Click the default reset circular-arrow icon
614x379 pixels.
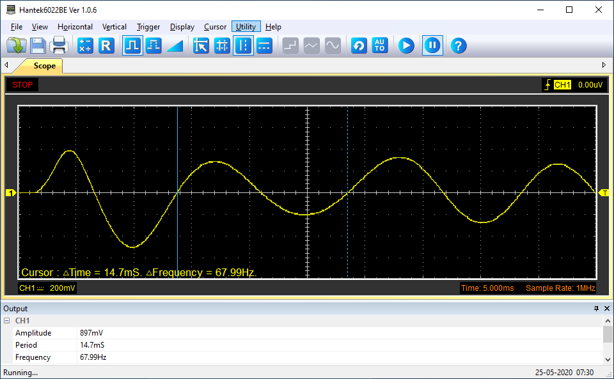point(359,45)
